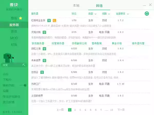Click the 荐 badge next to 回忆之海
The height and width of the screenshot is (115, 154).
pos(44,49)
